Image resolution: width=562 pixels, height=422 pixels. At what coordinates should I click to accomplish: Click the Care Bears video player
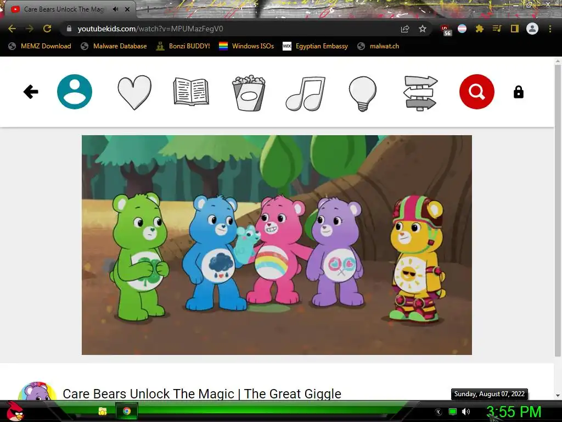[x=277, y=245]
